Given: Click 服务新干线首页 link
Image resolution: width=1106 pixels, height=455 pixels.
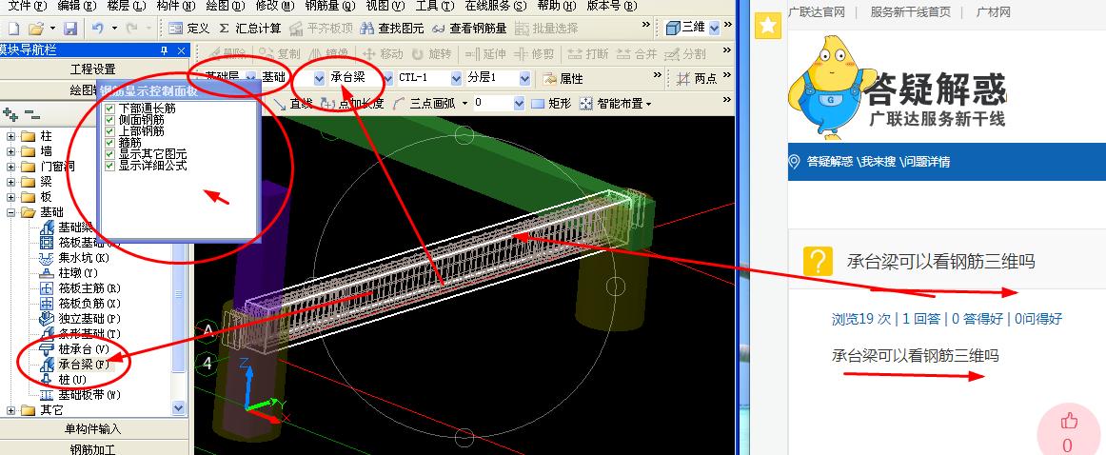Looking at the screenshot, I should coord(910,12).
